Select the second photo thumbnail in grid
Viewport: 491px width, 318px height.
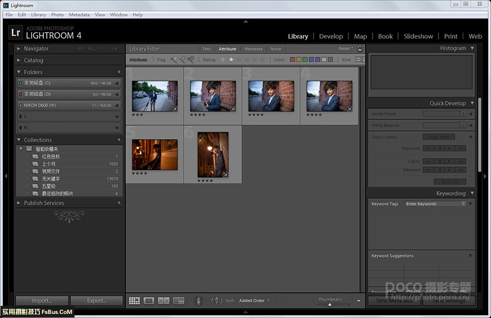click(x=213, y=96)
